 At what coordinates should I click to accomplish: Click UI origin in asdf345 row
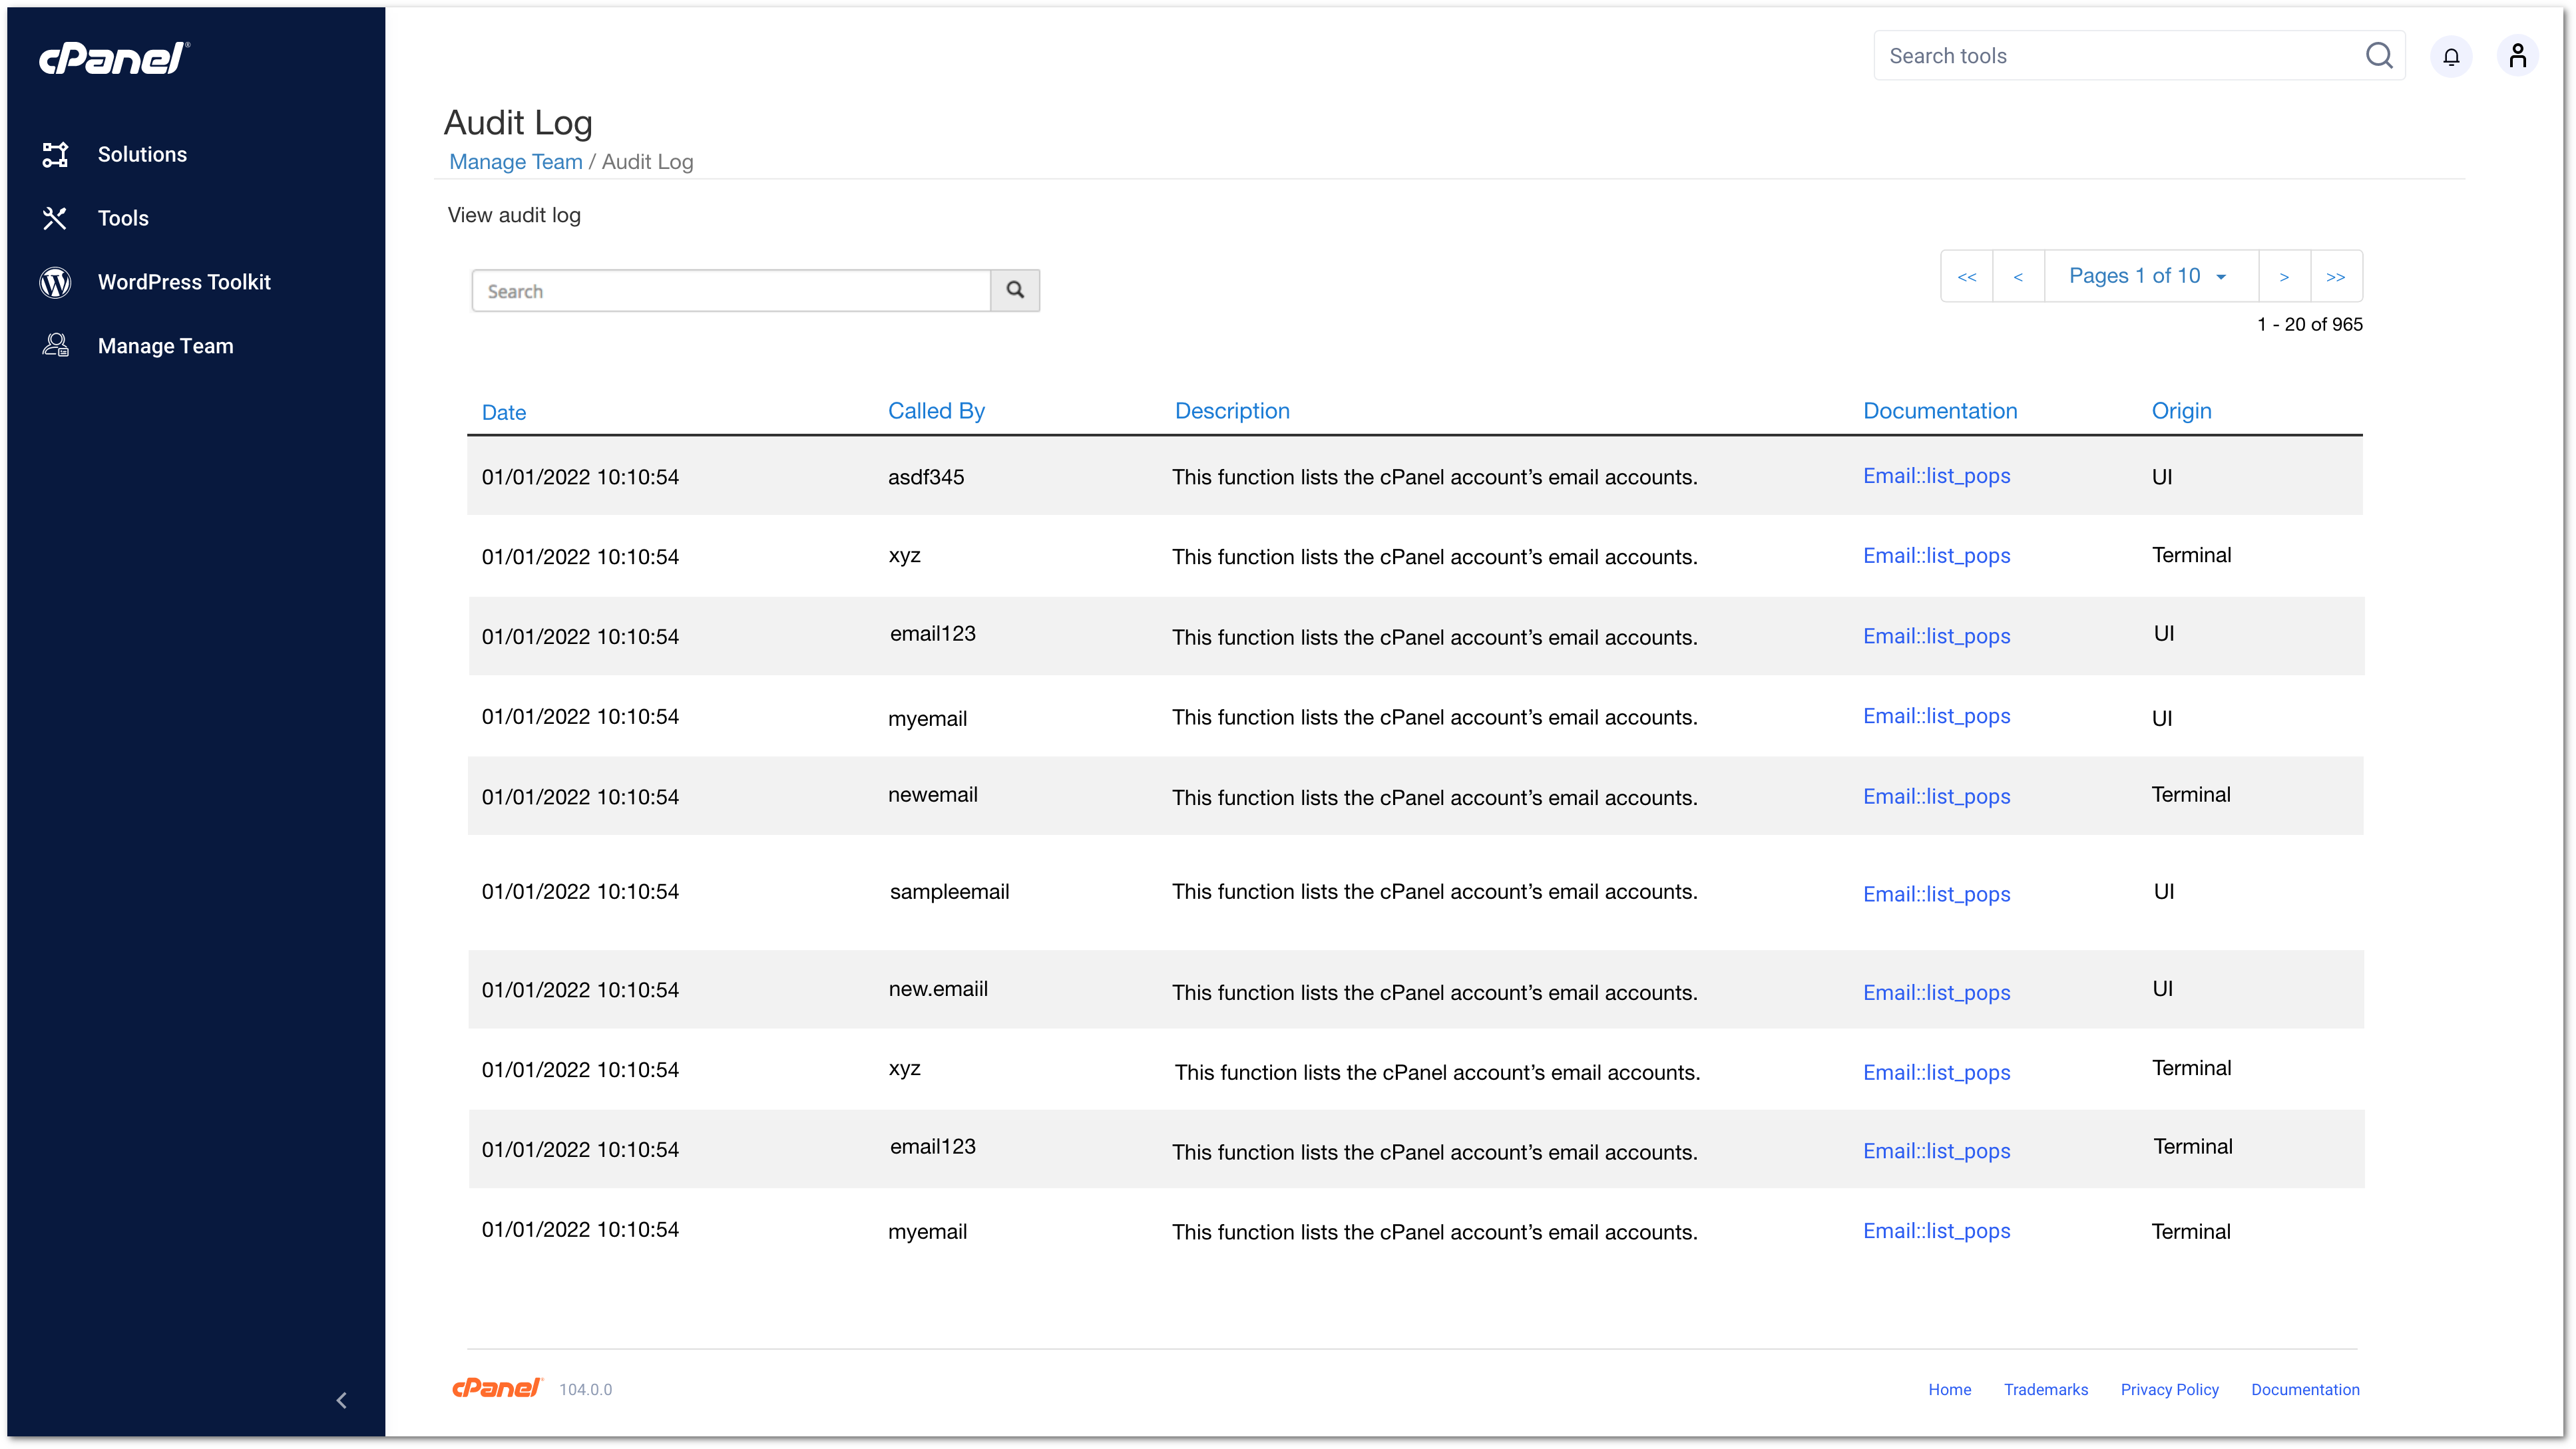tap(2161, 476)
